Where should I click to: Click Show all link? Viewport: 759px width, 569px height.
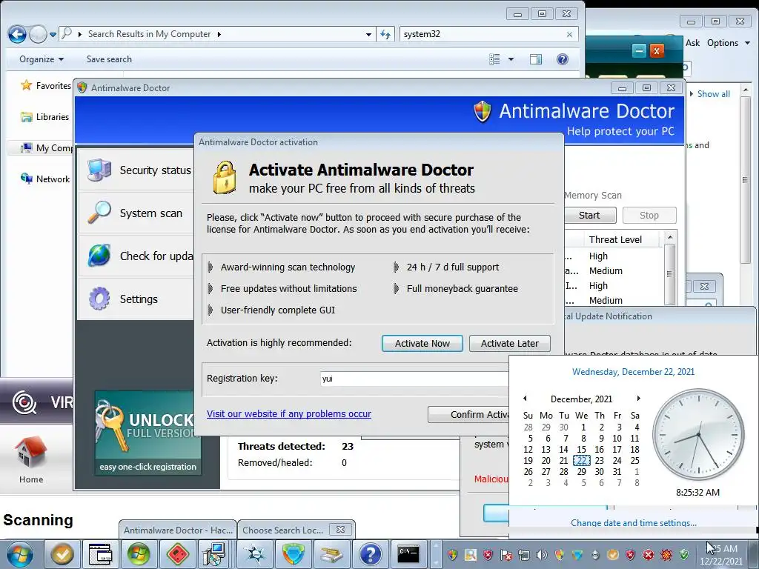coord(714,94)
